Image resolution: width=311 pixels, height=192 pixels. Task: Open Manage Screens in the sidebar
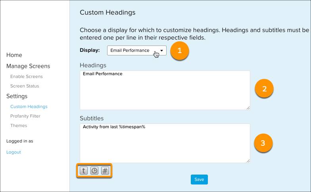point(28,66)
